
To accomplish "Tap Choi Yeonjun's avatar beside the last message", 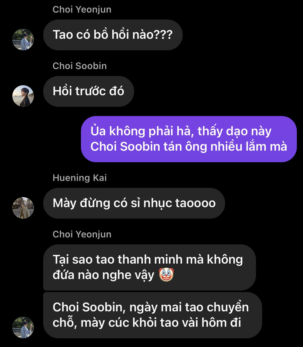I will (x=23, y=327).
